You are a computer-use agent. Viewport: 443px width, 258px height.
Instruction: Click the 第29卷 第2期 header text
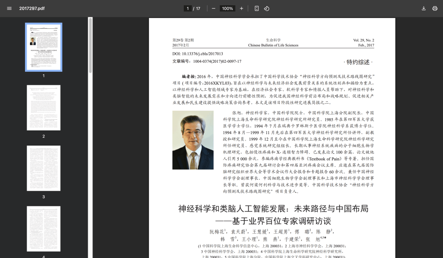183,40
